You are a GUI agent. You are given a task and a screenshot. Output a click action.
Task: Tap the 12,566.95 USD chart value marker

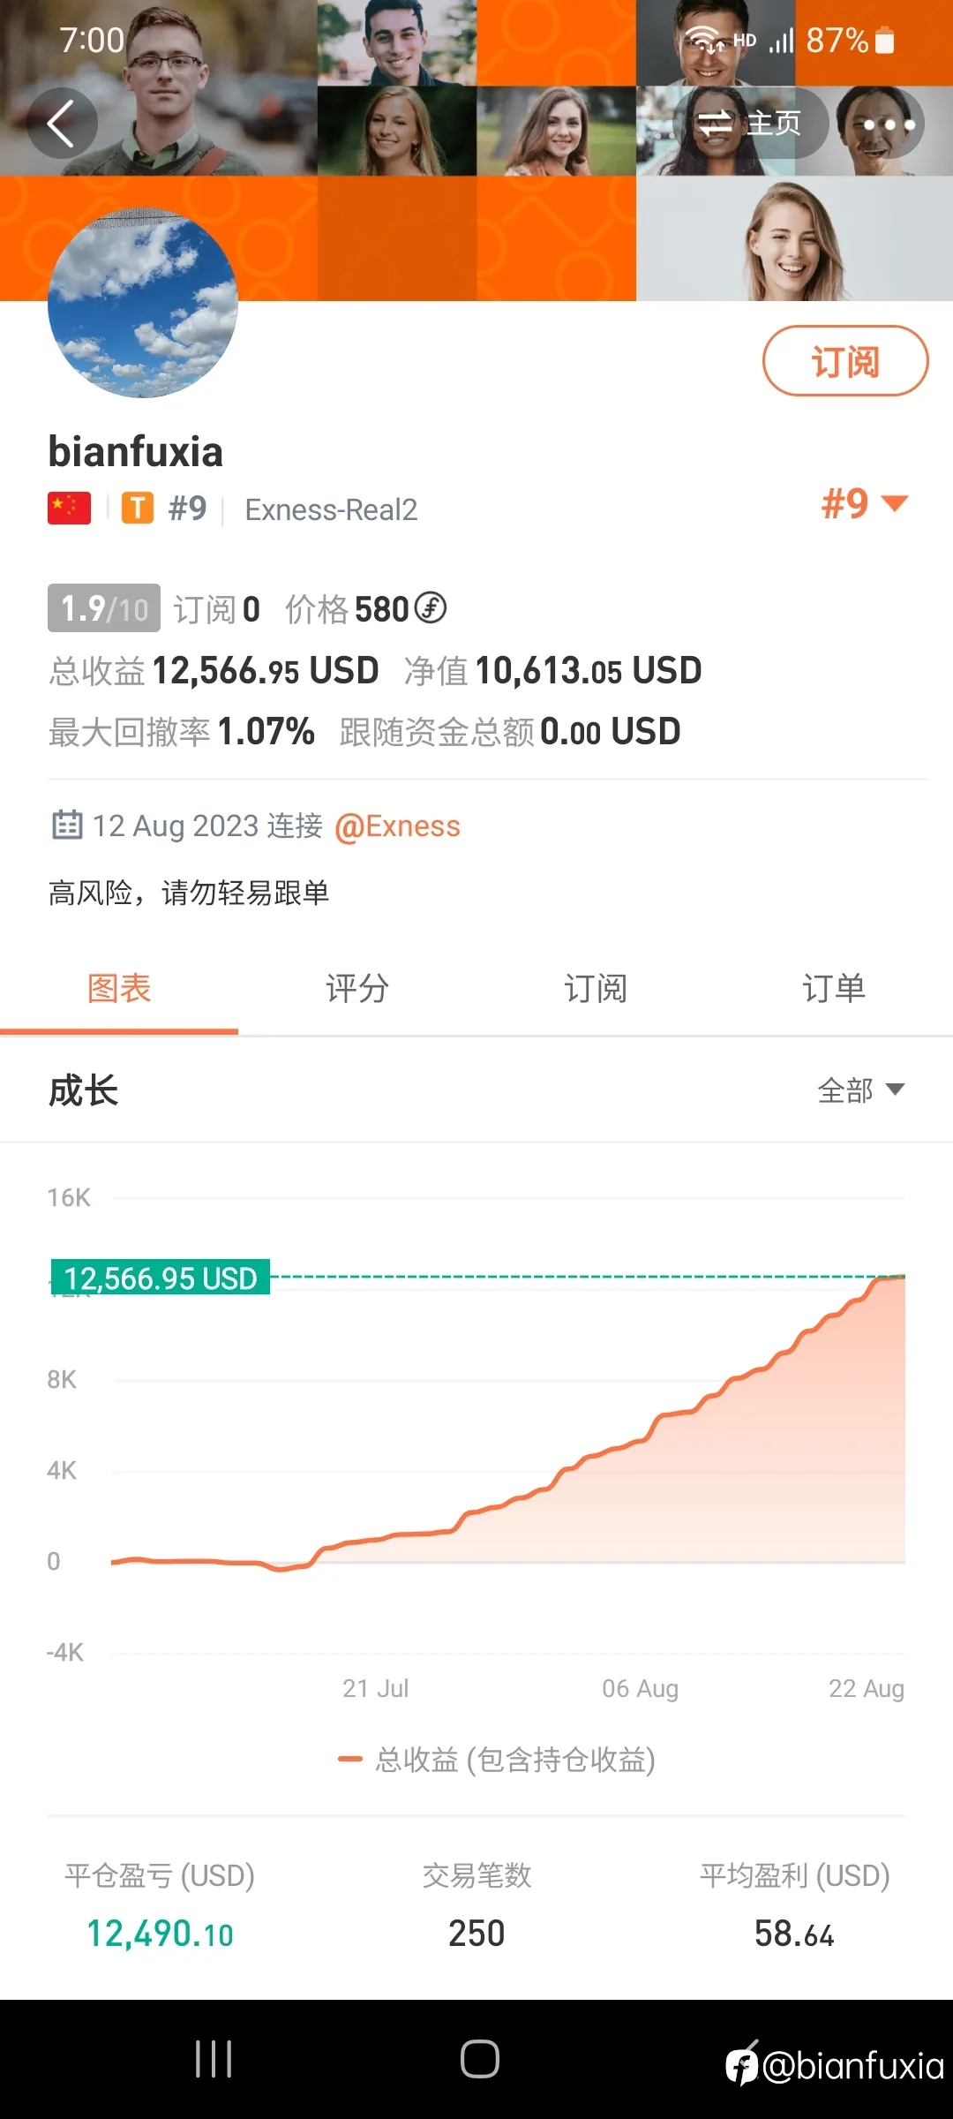coord(160,1278)
